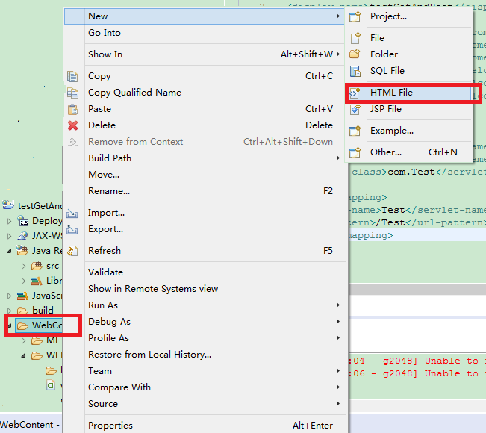Click the WebContent folder icon
Image resolution: width=486 pixels, height=433 pixels.
point(22,325)
